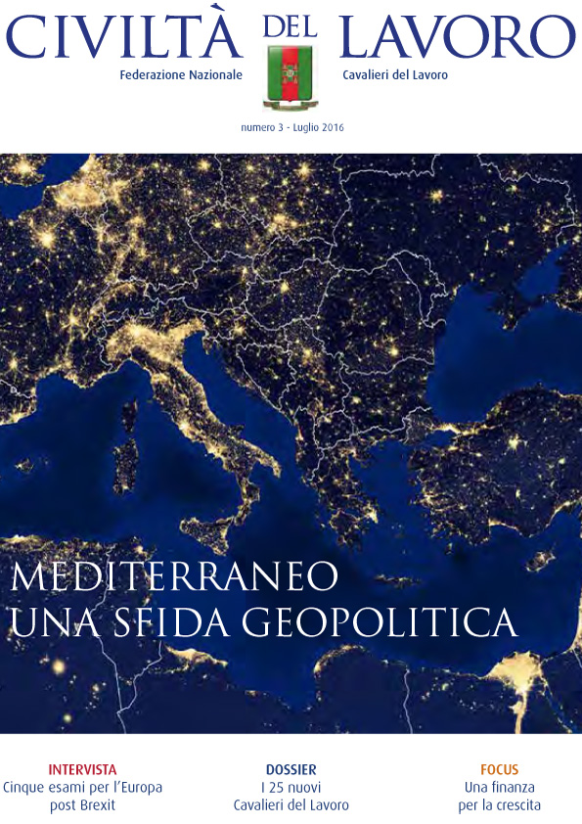This screenshot has height=824, width=582.
Task: Click Cinque esami per l'Europa text
Action: 82,787
